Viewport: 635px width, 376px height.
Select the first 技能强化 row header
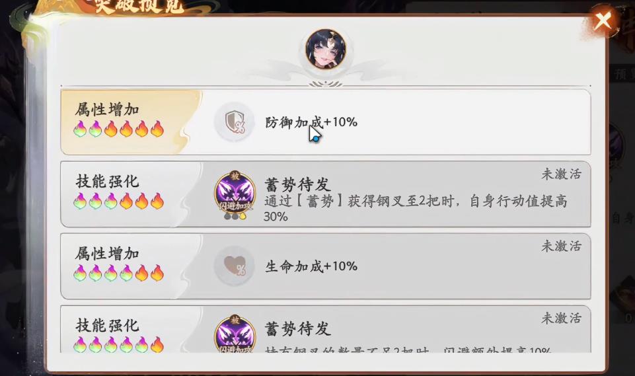click(107, 181)
